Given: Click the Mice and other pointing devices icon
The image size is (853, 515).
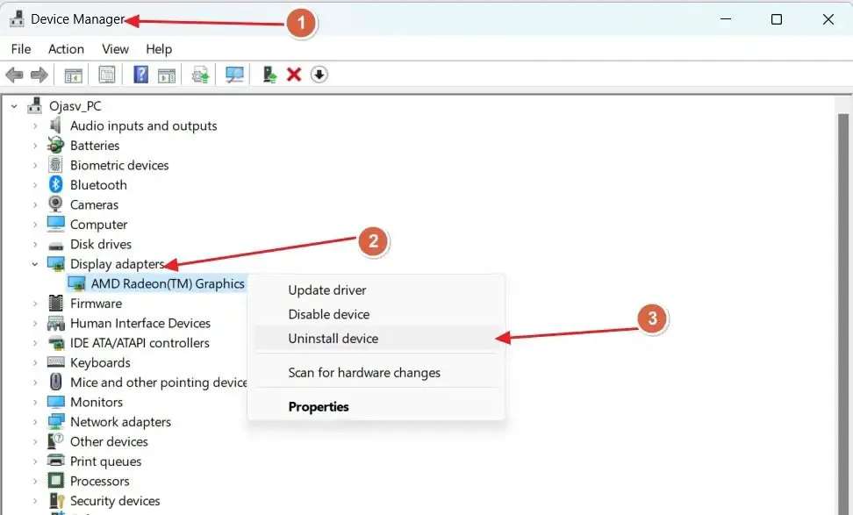Looking at the screenshot, I should point(55,382).
